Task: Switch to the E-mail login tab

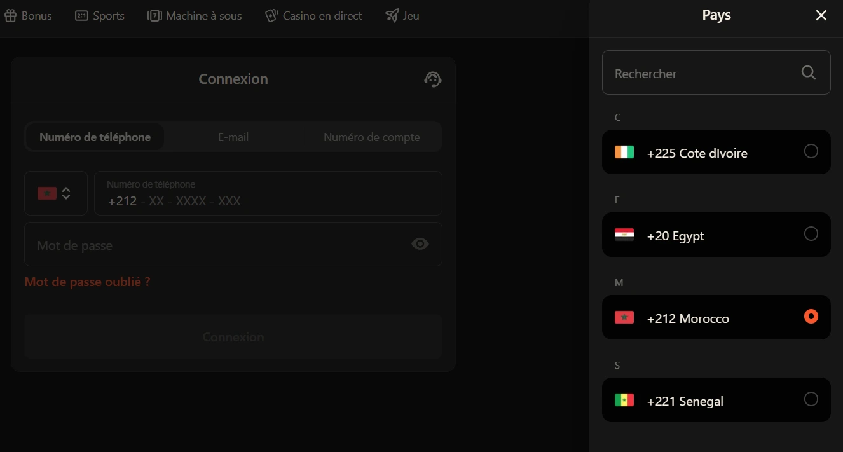Action: [233, 137]
